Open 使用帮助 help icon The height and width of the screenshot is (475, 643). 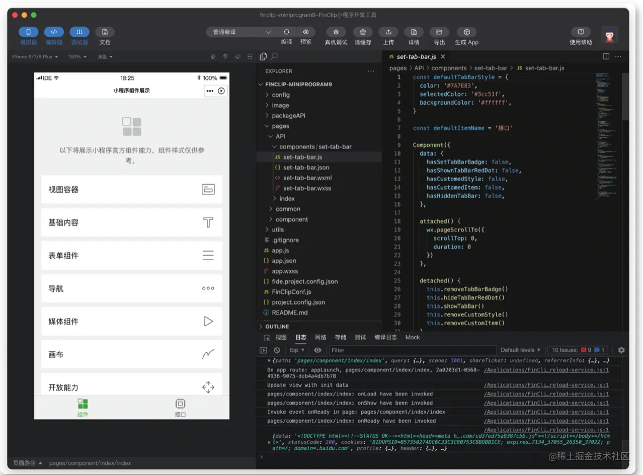pos(581,32)
